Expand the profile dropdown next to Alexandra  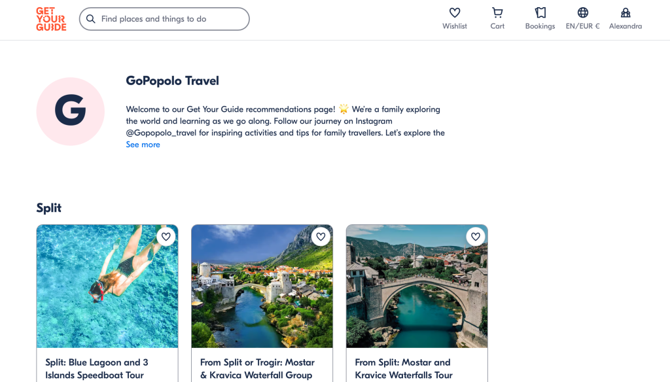click(x=625, y=19)
